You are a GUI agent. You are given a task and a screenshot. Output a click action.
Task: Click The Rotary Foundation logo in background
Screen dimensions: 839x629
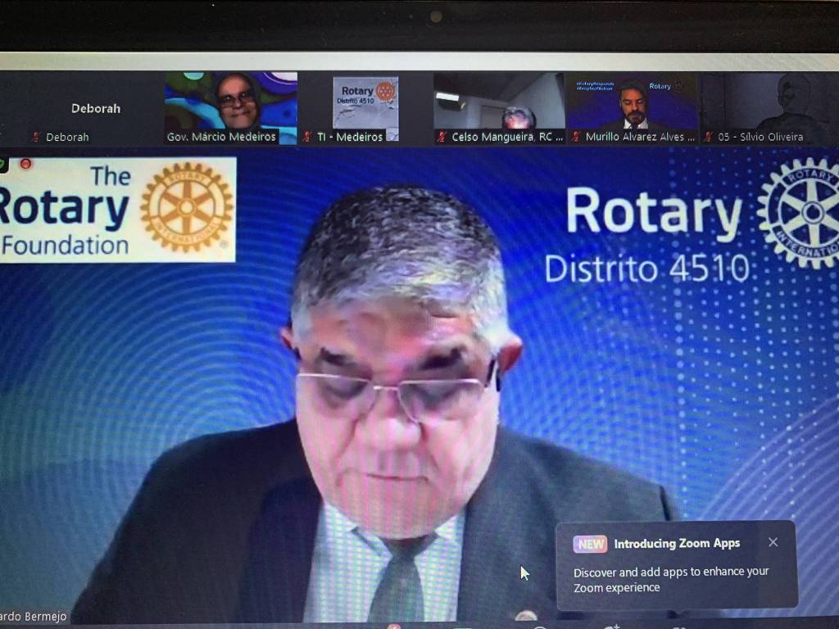118,210
